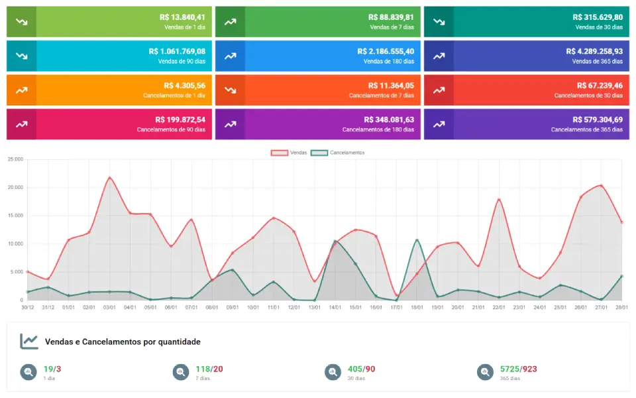Click the magnifier icon next to 405/90
Viewport: 636px width, 398px height.
click(x=333, y=372)
